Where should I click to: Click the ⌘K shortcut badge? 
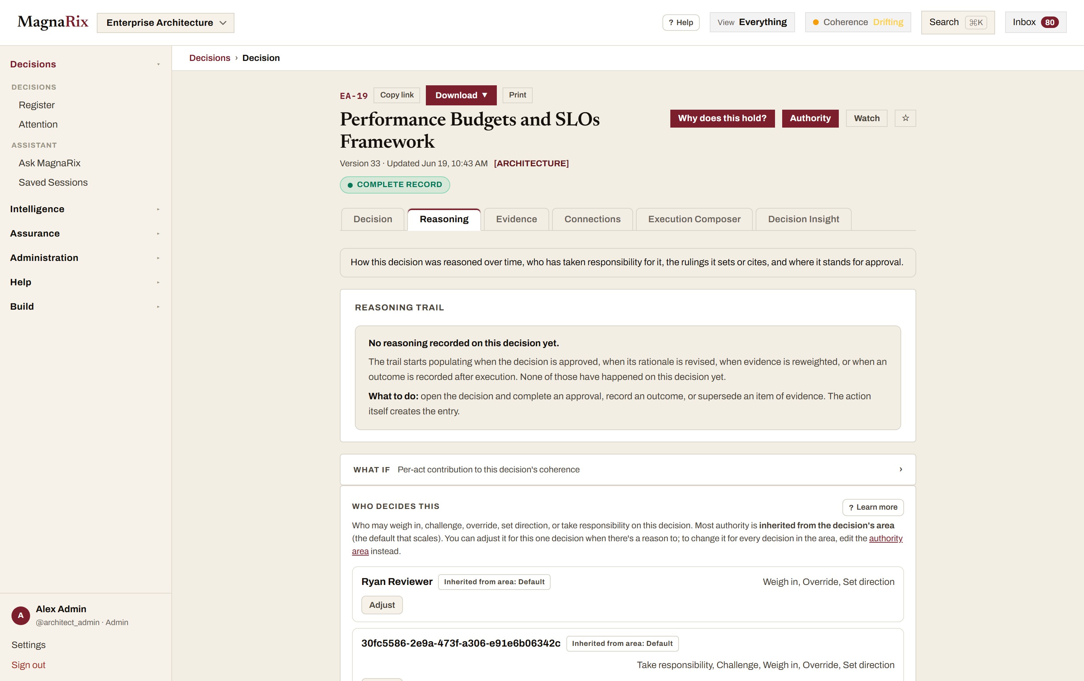coord(975,23)
